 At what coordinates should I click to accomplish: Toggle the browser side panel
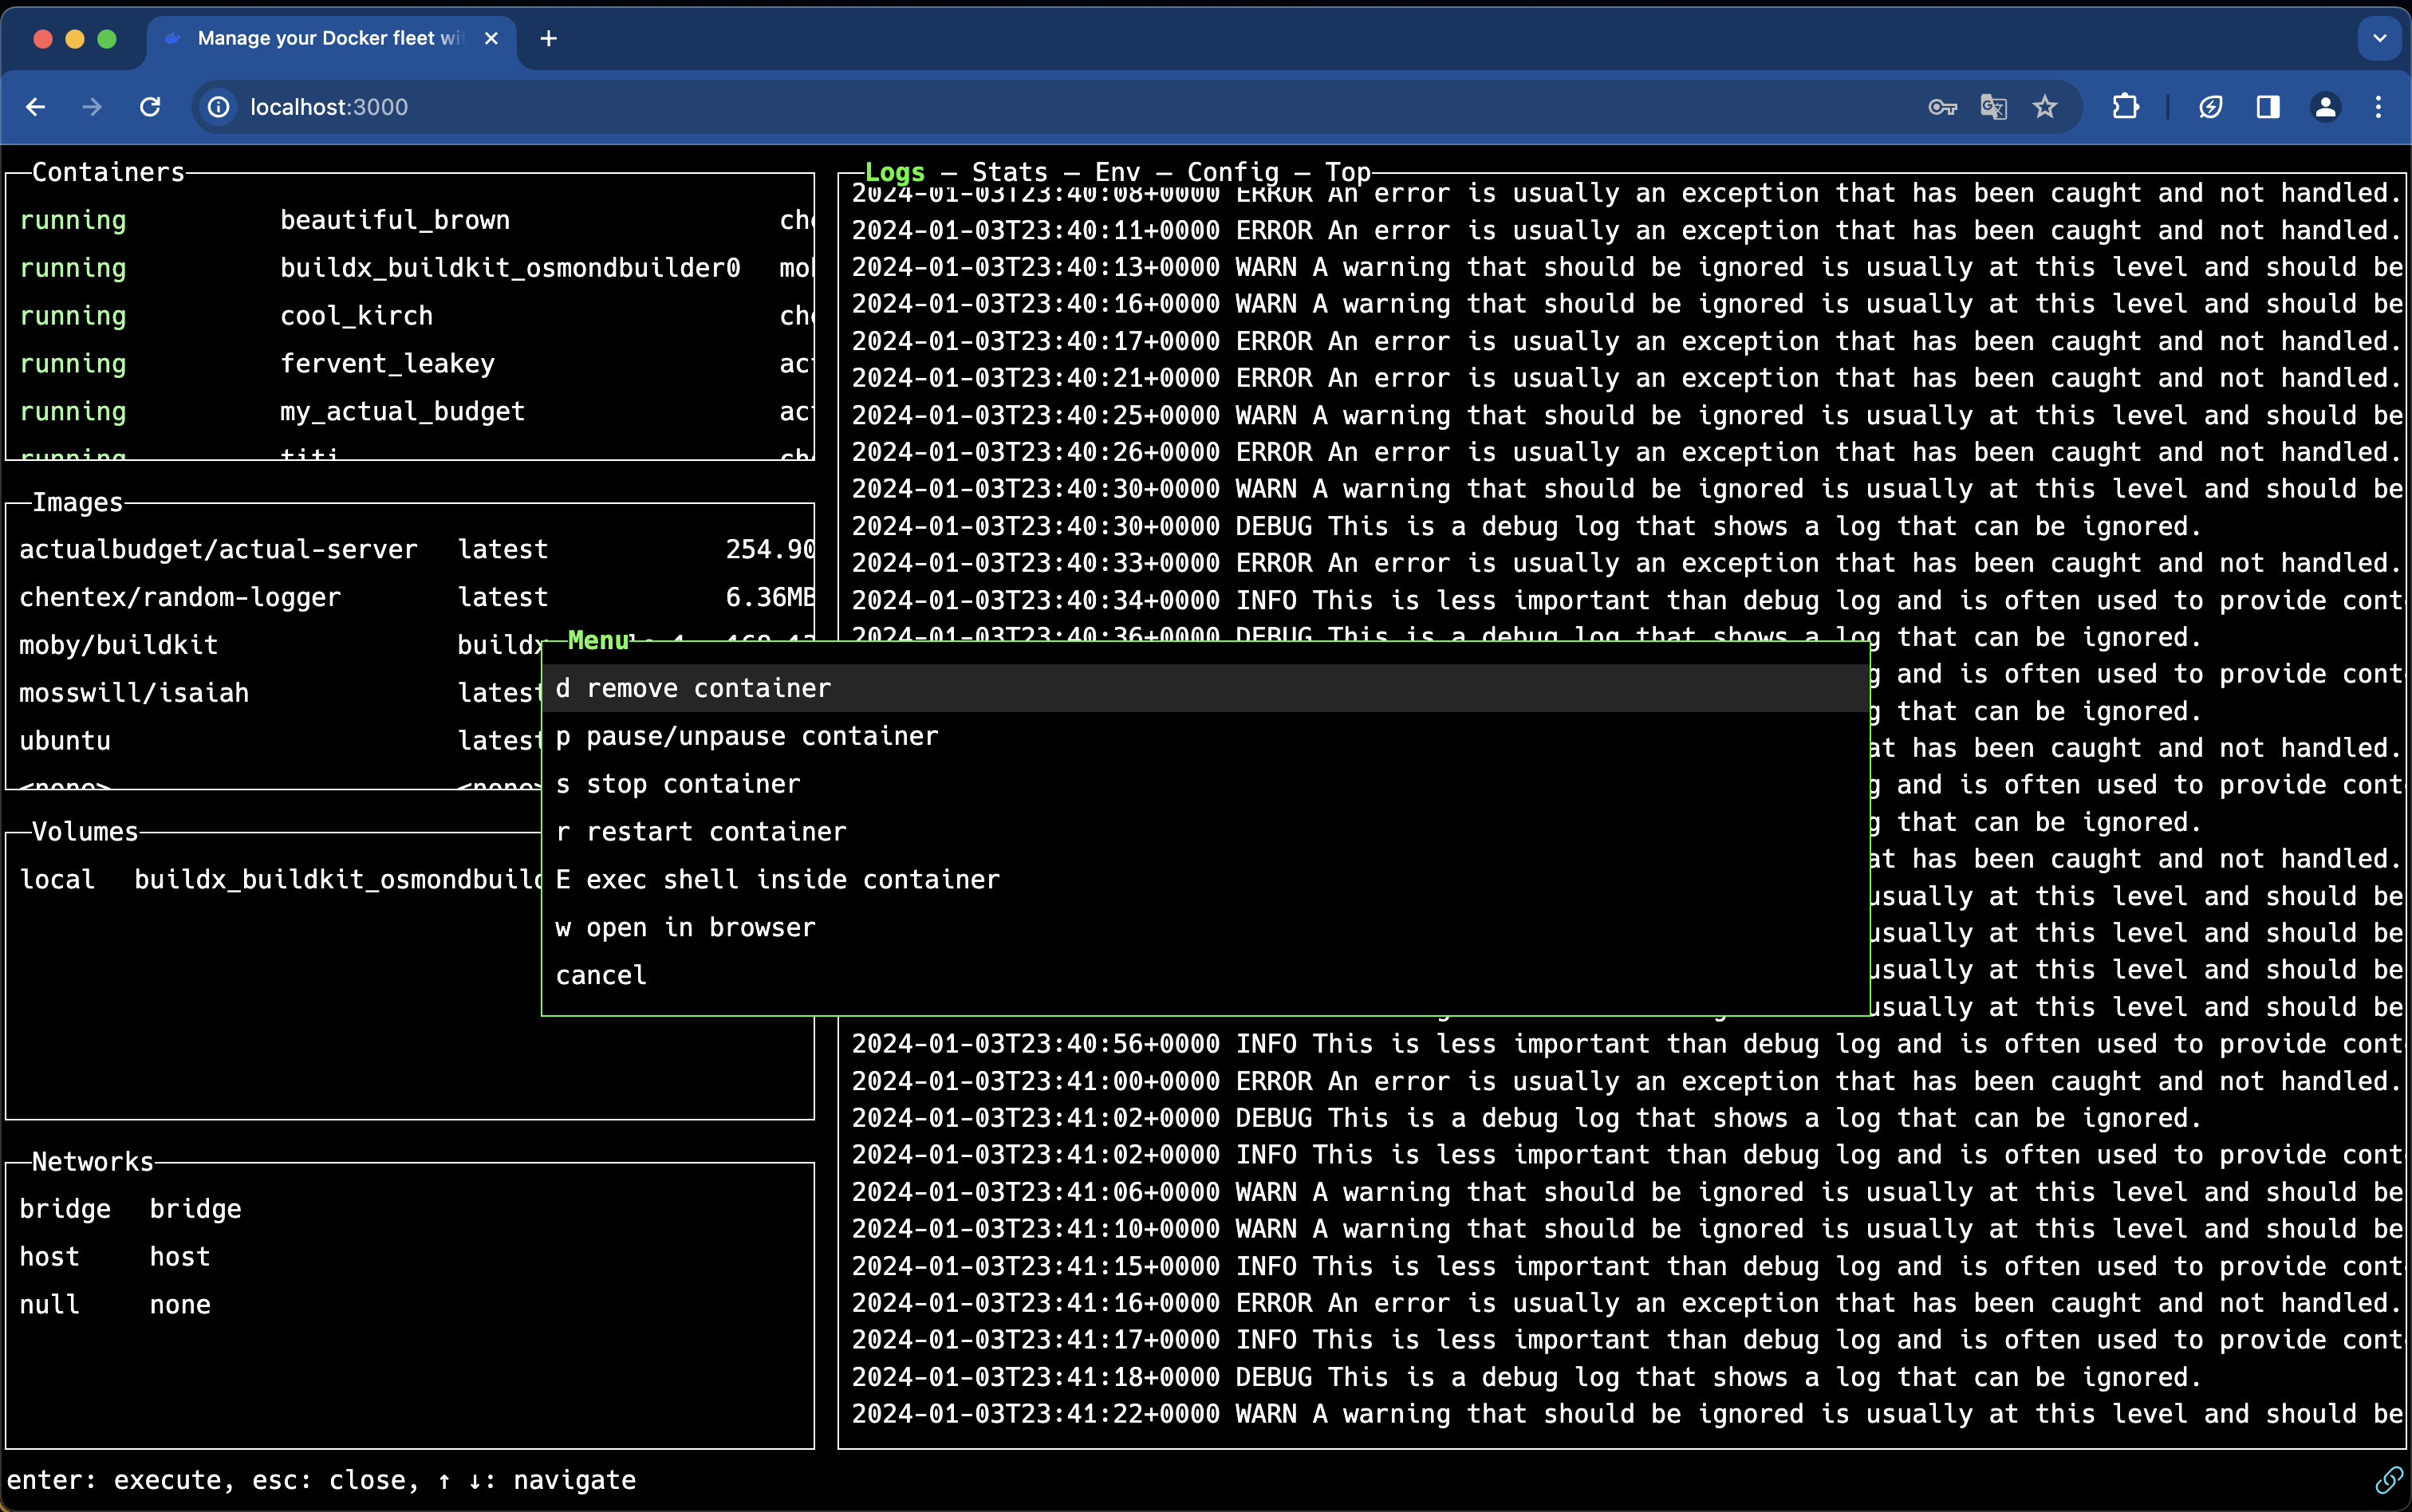pos(2268,107)
